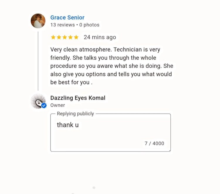Screen dimensions: 220x194
Task: Click the Dazzling Eyes Komal business name
Action: tap(78, 98)
